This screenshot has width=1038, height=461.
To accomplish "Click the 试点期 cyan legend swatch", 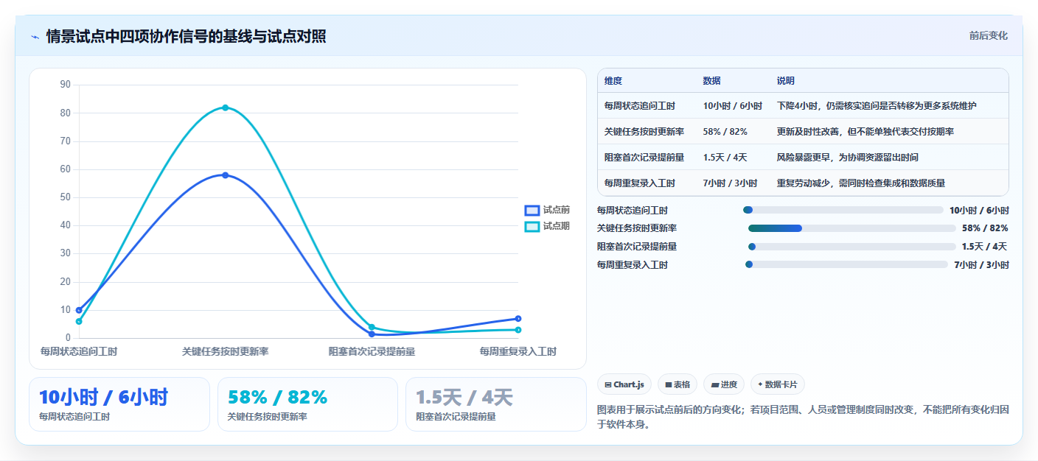I will tap(532, 227).
